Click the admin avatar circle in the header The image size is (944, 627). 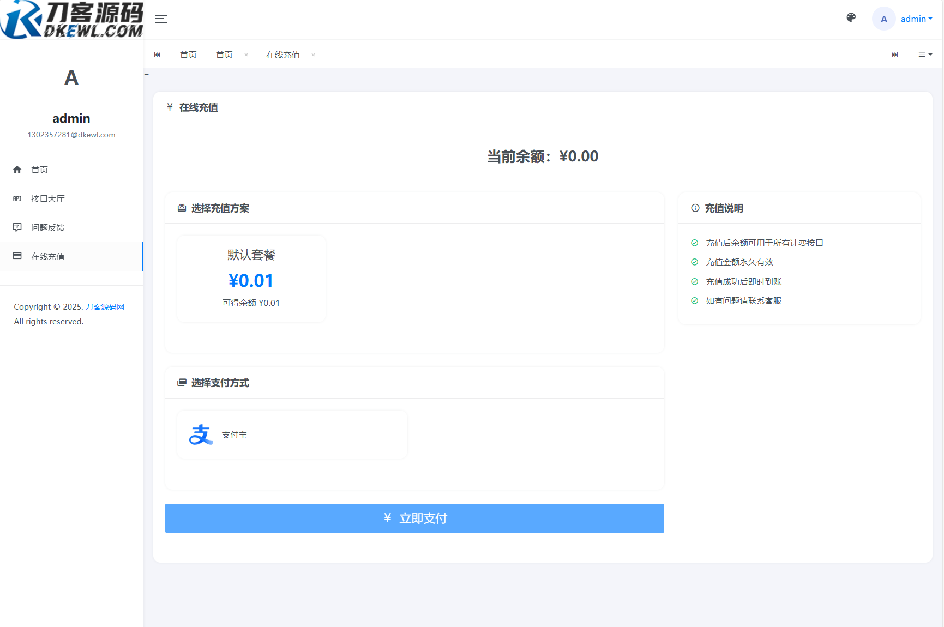pos(883,19)
